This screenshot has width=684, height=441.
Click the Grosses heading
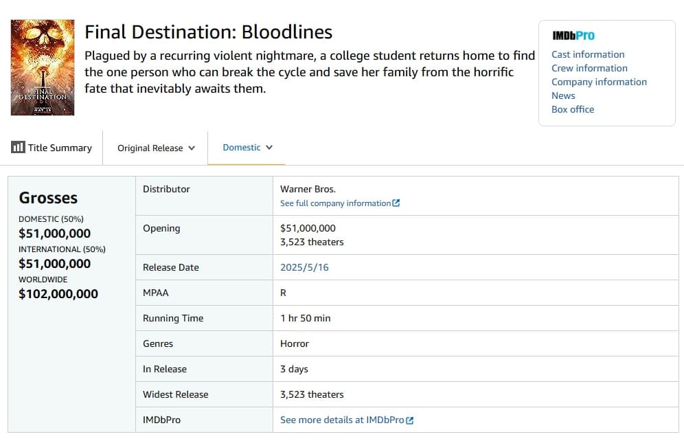coord(49,198)
